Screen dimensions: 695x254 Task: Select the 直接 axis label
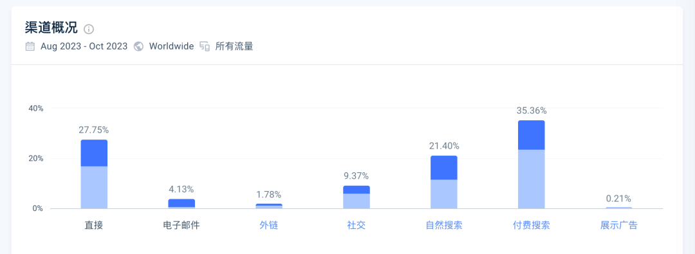pyautogui.click(x=94, y=225)
